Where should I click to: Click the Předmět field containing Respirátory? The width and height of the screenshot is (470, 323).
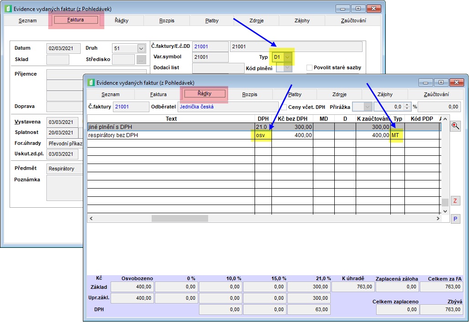coord(65,169)
